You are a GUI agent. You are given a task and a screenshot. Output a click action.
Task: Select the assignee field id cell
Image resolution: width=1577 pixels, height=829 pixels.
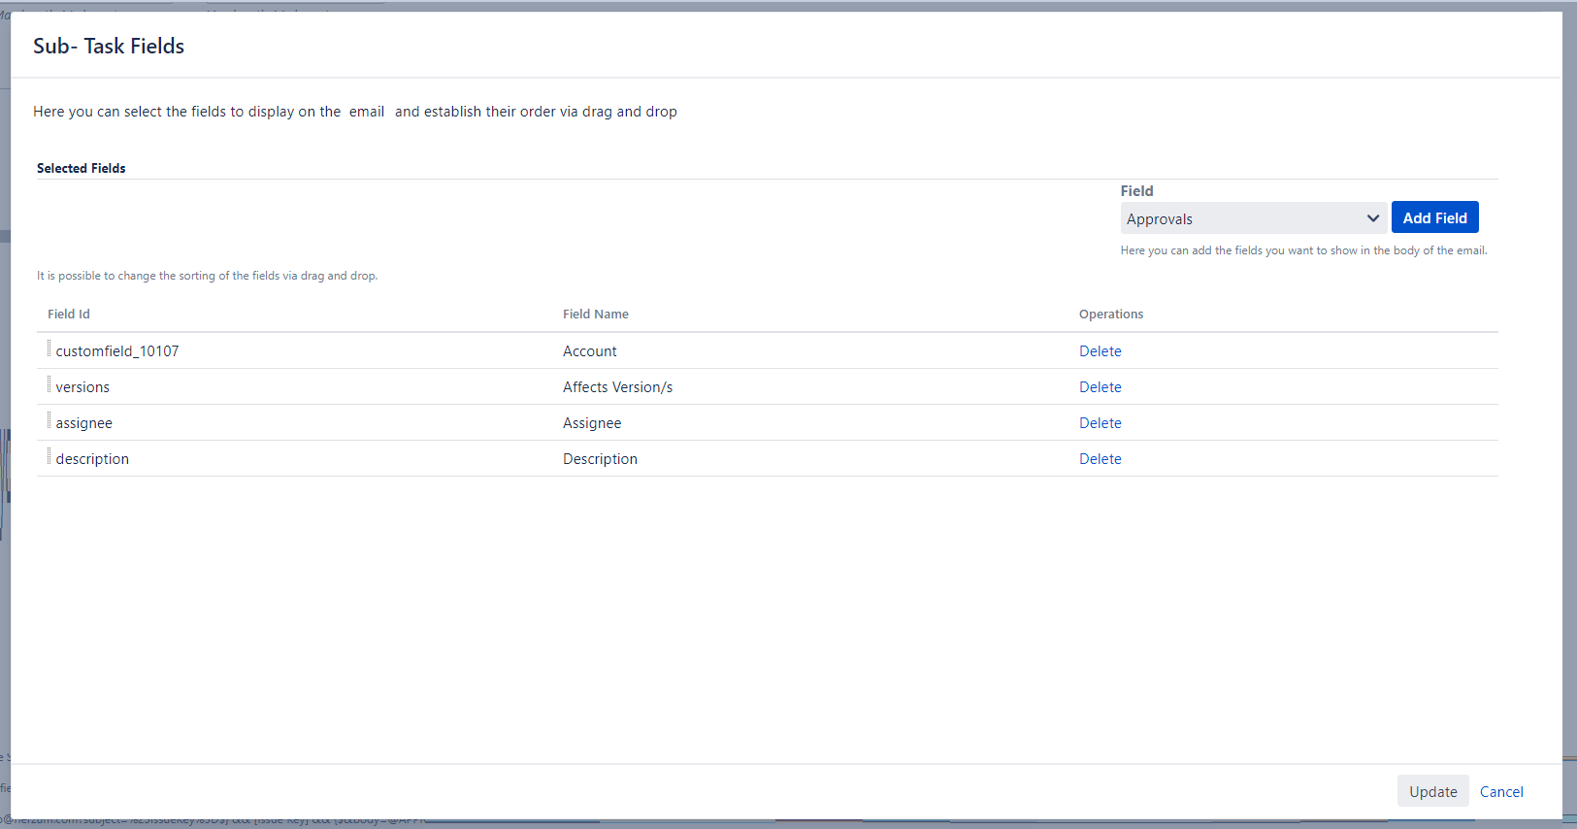[84, 423]
